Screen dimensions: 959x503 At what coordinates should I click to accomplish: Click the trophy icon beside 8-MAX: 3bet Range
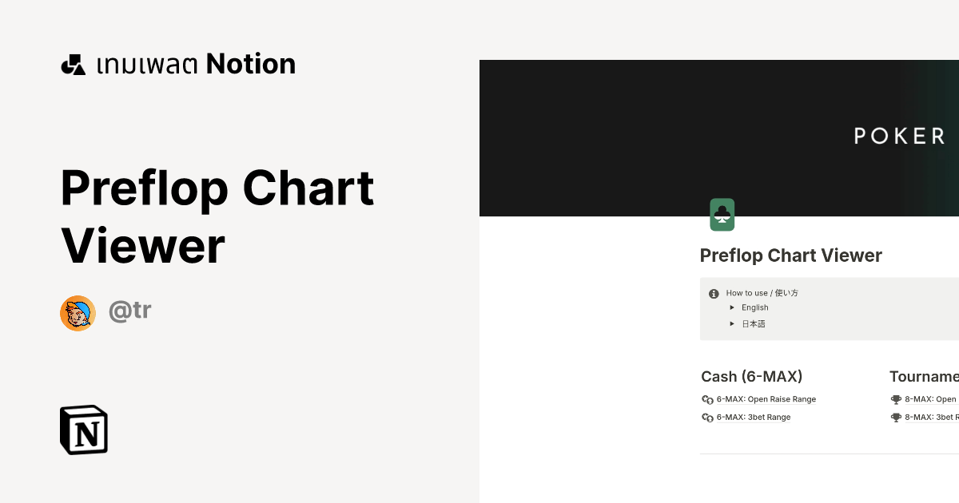896,417
